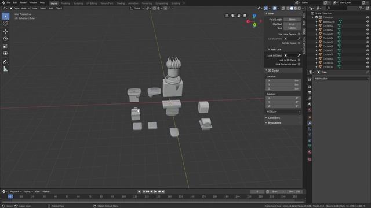
Task: Open Global transform orientation dropdown
Action: (137, 8)
